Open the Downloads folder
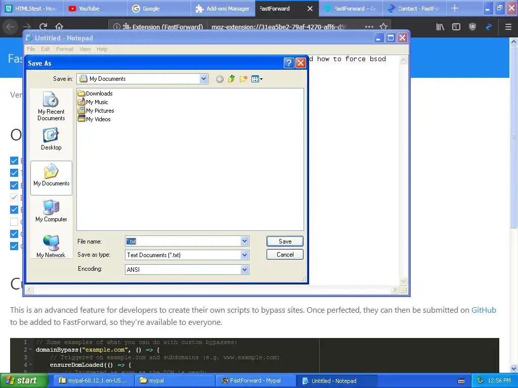Image resolution: width=518 pixels, height=388 pixels. coord(96,93)
